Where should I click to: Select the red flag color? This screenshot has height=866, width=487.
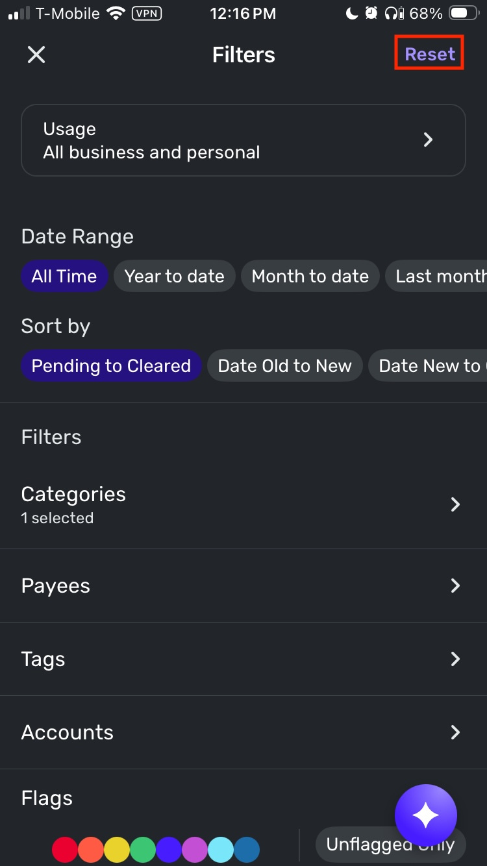click(x=65, y=849)
